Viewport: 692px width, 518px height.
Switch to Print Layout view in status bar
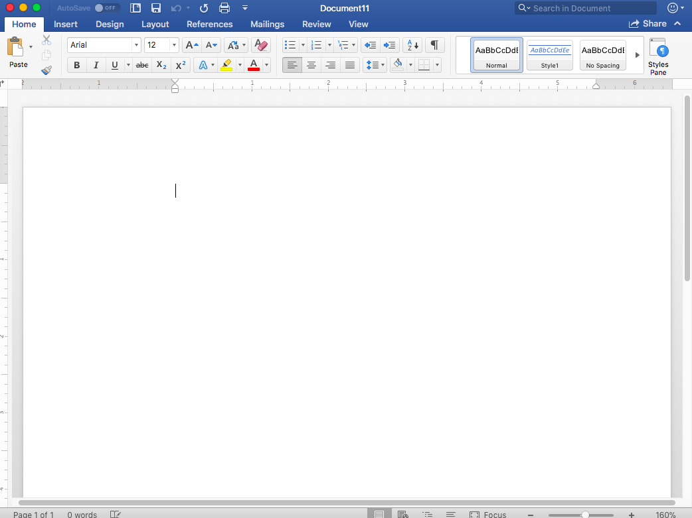[379, 514]
